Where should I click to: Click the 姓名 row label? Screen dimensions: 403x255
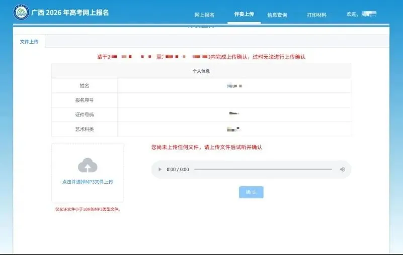tap(85, 86)
